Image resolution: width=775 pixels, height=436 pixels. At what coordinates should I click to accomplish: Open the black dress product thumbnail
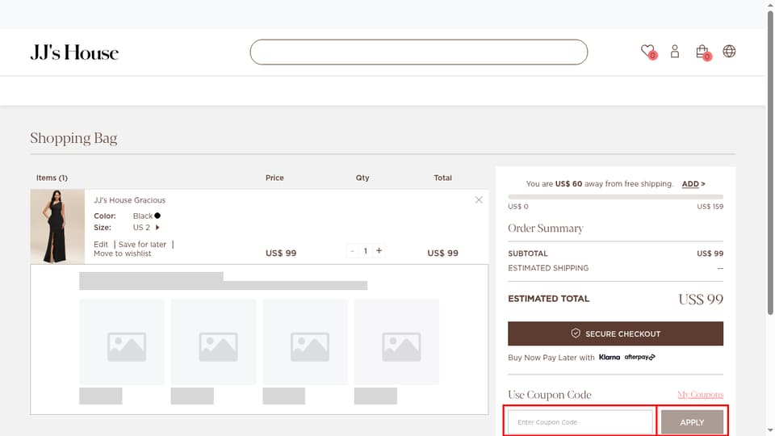coord(57,226)
